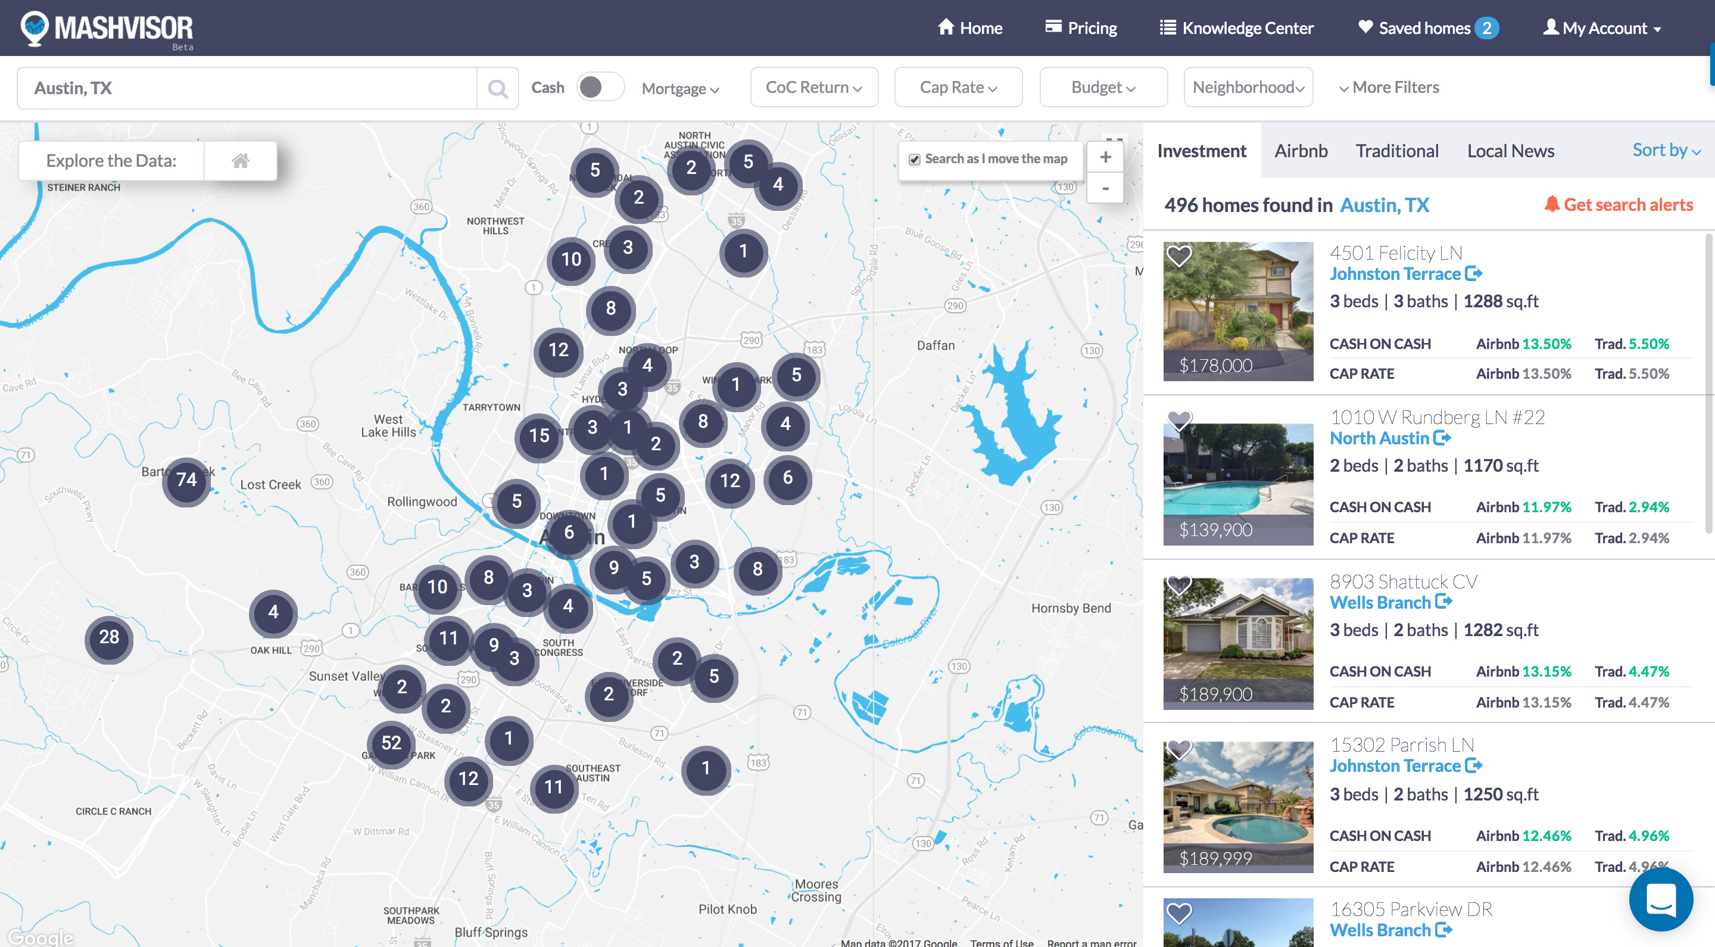
Task: Click the Mashvisor logo
Action: click(x=107, y=29)
